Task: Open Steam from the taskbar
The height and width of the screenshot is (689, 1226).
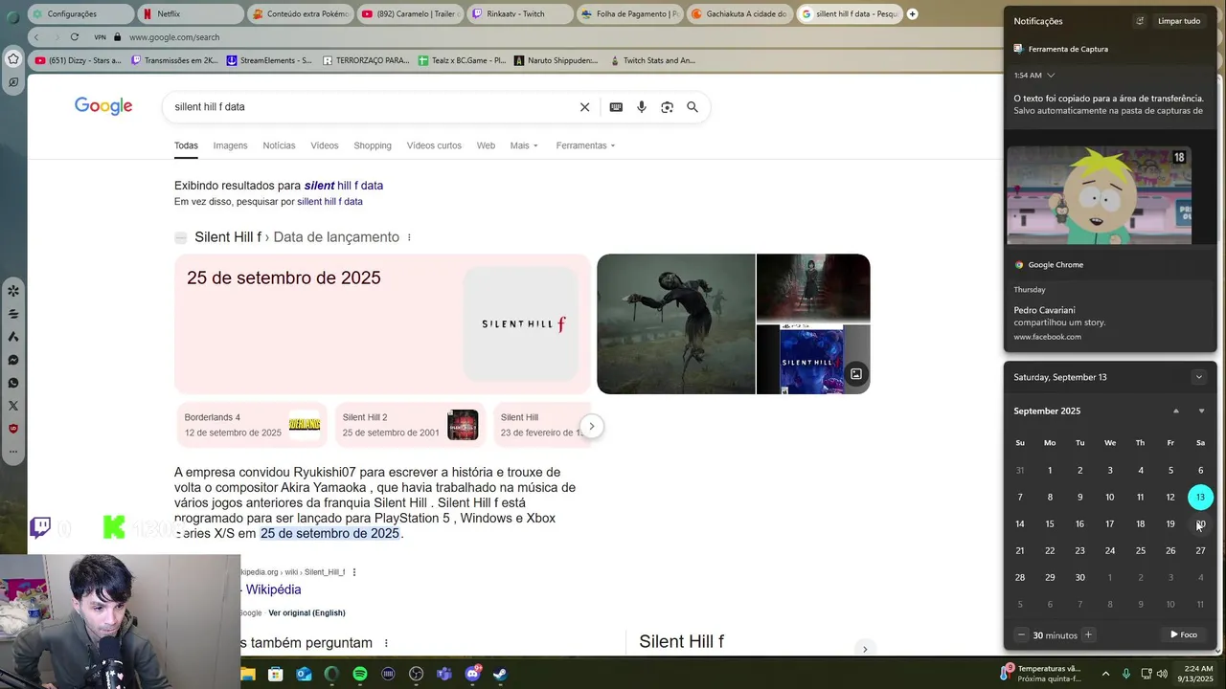Action: point(500,674)
